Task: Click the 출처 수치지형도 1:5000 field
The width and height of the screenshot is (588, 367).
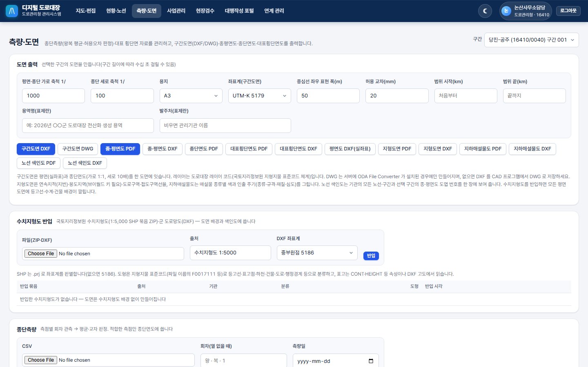Action: pyautogui.click(x=230, y=253)
